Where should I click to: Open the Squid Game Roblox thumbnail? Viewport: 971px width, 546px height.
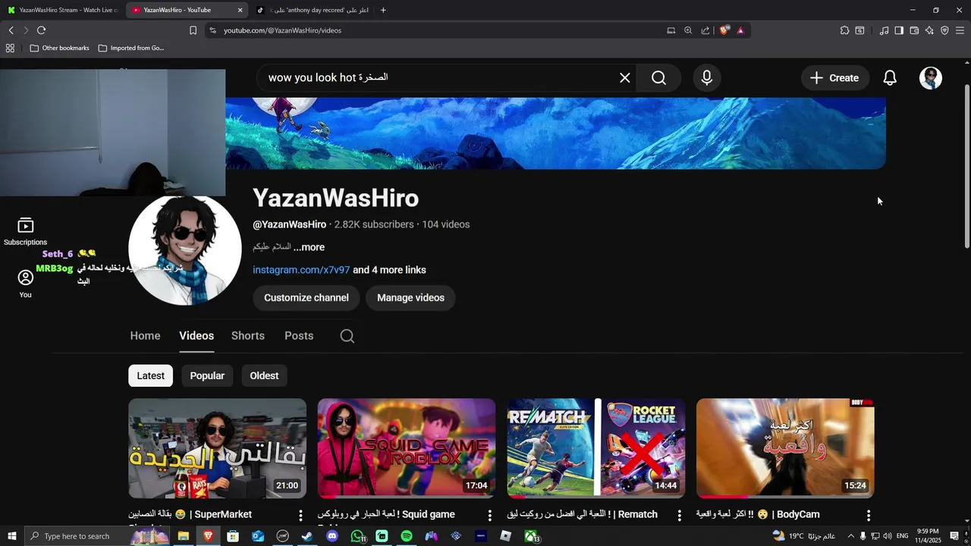point(407,448)
